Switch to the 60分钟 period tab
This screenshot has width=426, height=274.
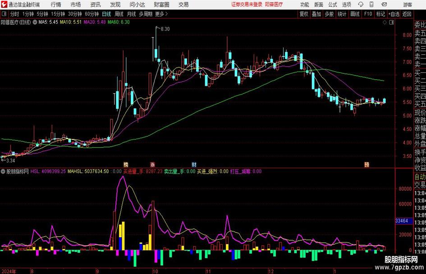click(x=92, y=14)
